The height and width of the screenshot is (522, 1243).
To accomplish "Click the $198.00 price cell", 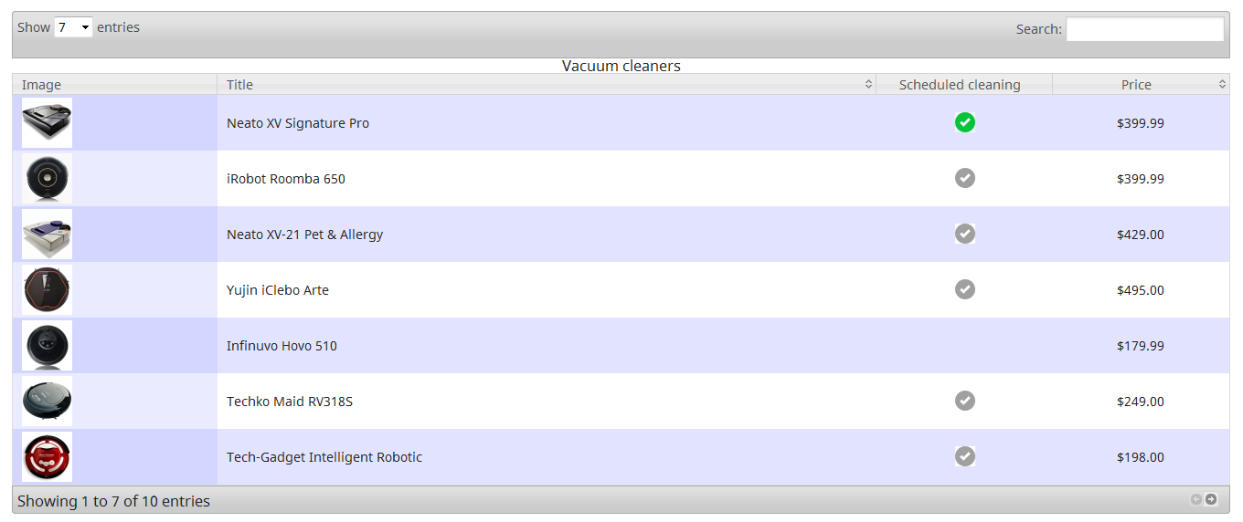I will [x=1141, y=457].
